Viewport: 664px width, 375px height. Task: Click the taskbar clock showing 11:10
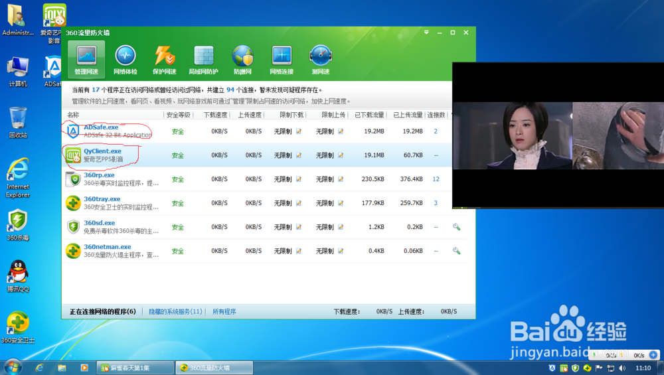point(643,368)
